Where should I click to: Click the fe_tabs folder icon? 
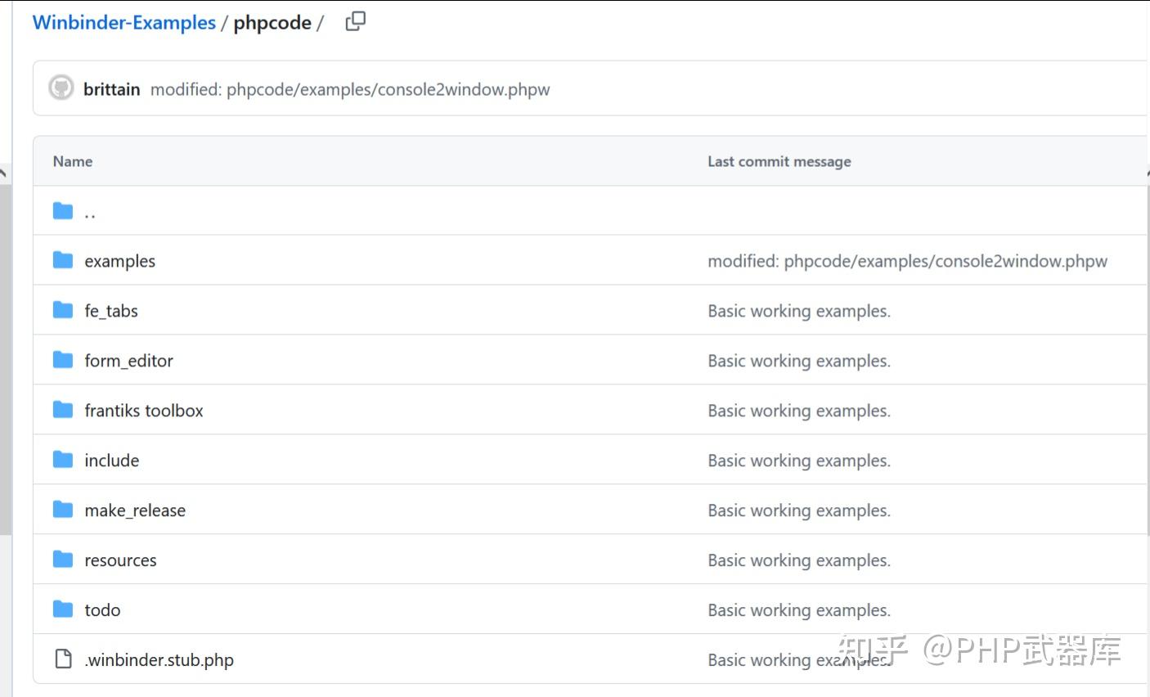click(x=63, y=310)
